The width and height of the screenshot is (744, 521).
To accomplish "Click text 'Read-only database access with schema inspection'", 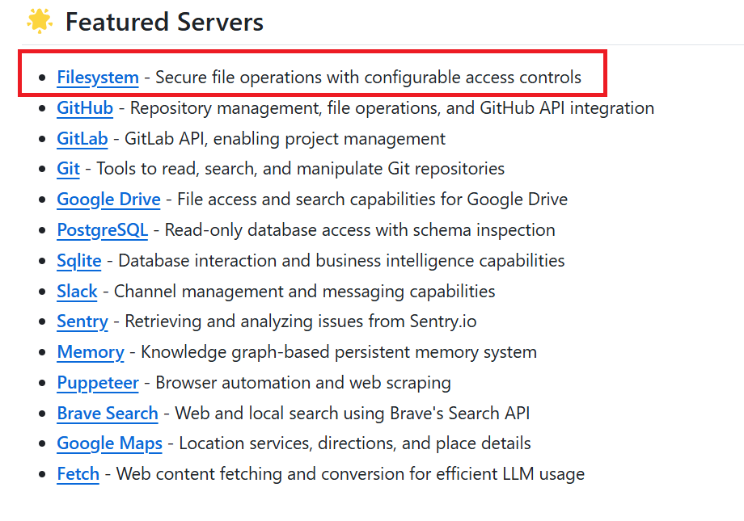I will point(360,230).
